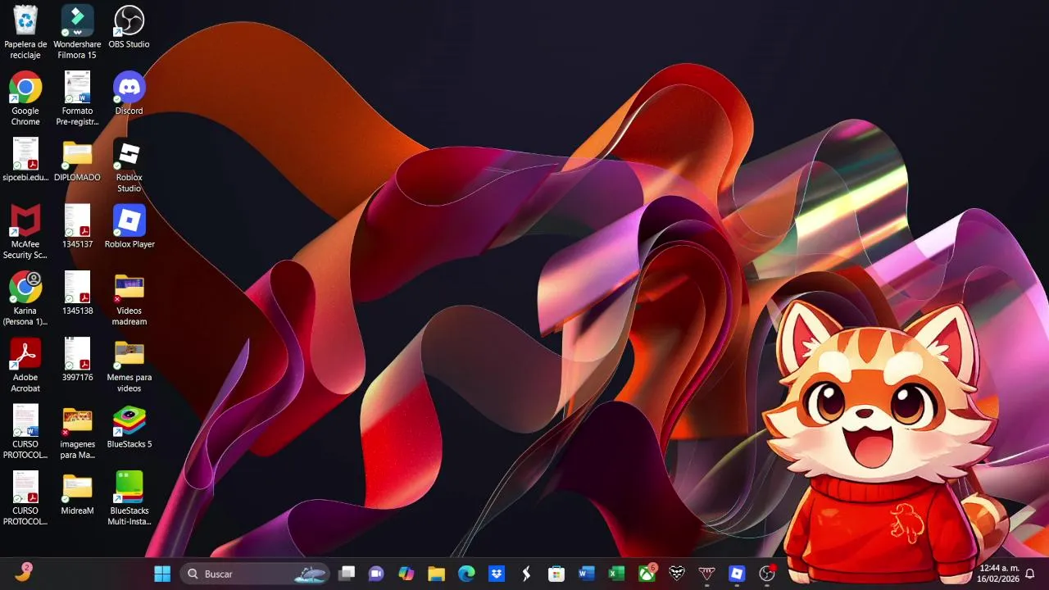Open Dropbox from the taskbar
Screen dimensions: 1049x590
497,574
